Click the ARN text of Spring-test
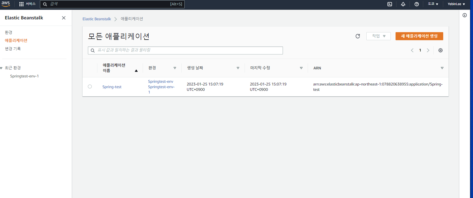This screenshot has height=198, width=473. pyautogui.click(x=378, y=87)
